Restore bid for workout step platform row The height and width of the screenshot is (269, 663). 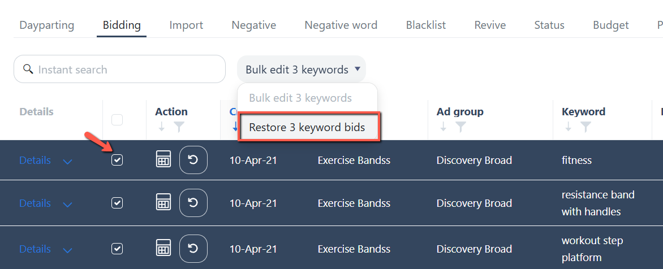pyautogui.click(x=193, y=249)
